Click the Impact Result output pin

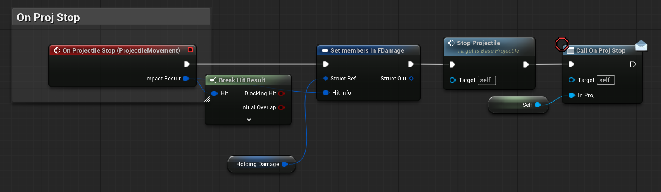tap(186, 79)
